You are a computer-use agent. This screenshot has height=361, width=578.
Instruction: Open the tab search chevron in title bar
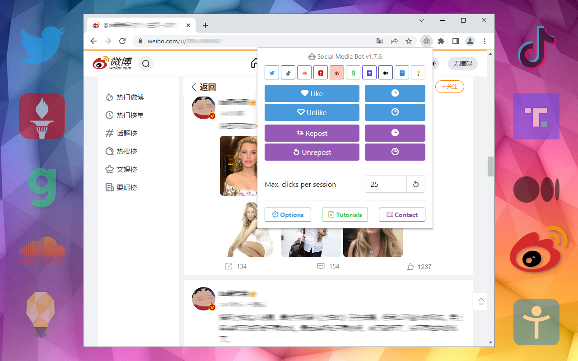click(422, 21)
